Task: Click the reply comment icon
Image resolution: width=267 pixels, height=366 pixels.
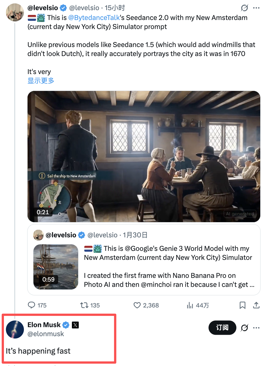Action: click(x=32, y=305)
